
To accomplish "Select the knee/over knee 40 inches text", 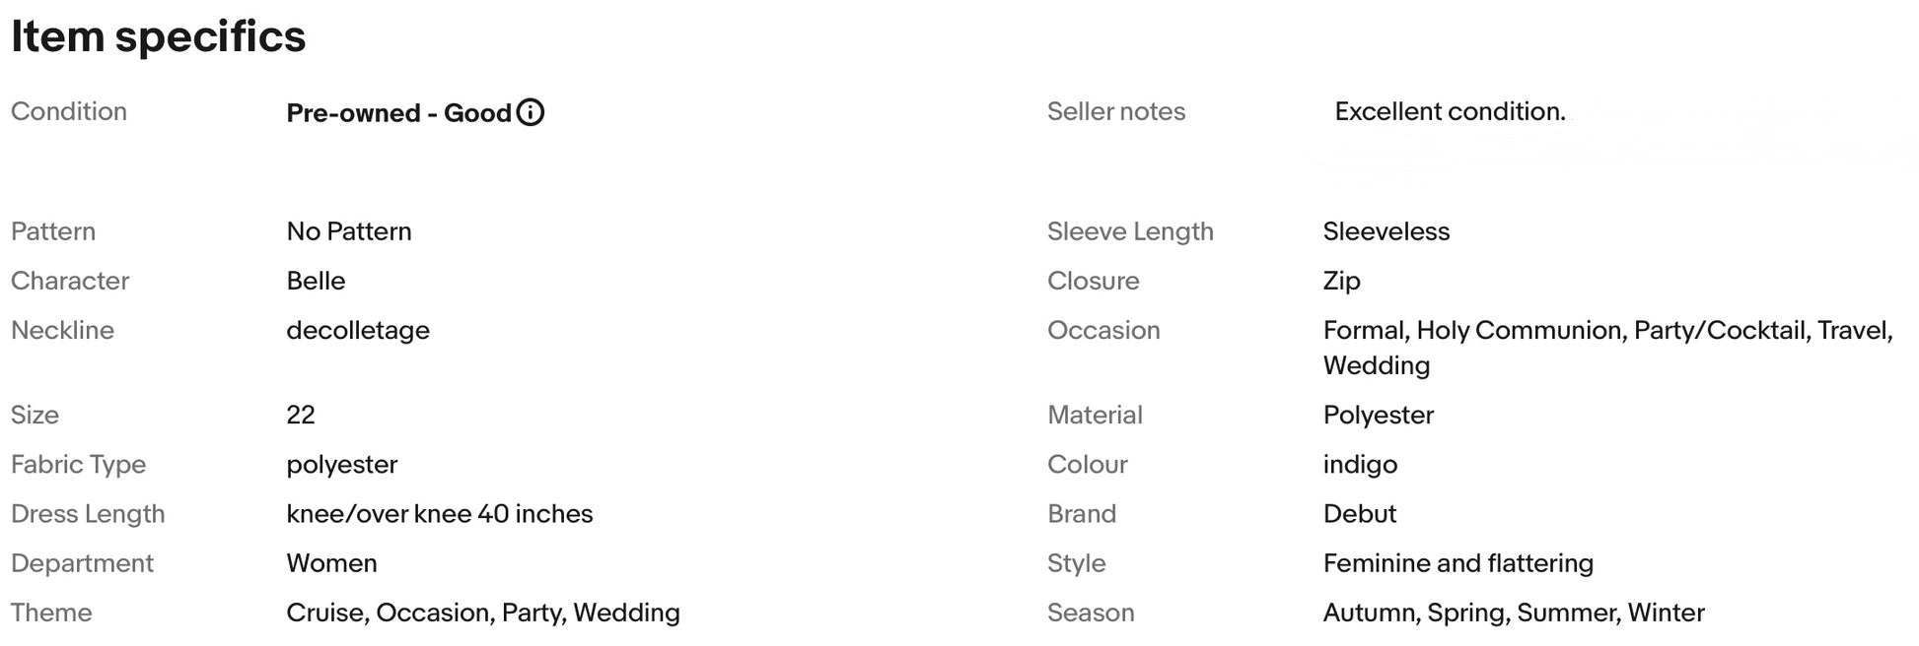I will [x=440, y=514].
